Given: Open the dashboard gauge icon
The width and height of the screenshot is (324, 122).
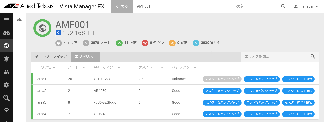Looking at the screenshot, I should pos(6,33).
